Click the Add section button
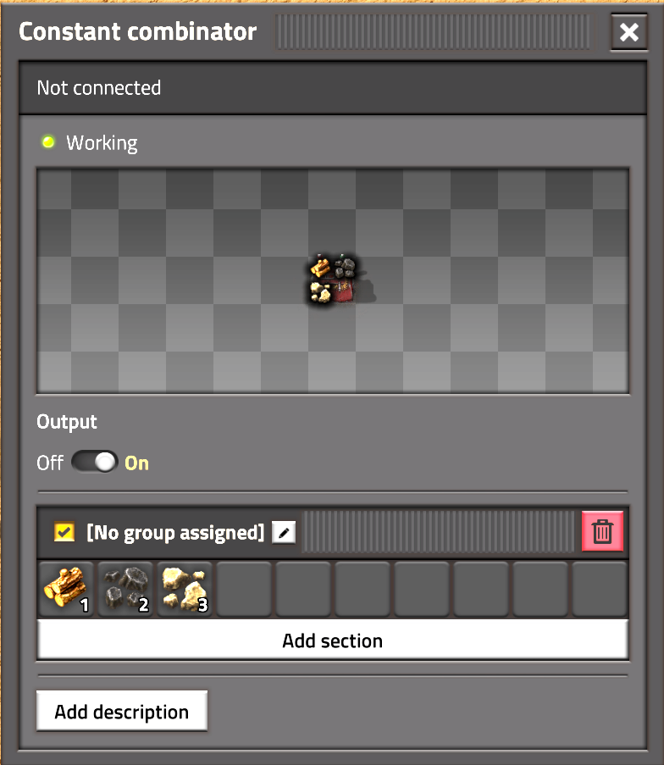This screenshot has height=765, width=664. tap(333, 640)
